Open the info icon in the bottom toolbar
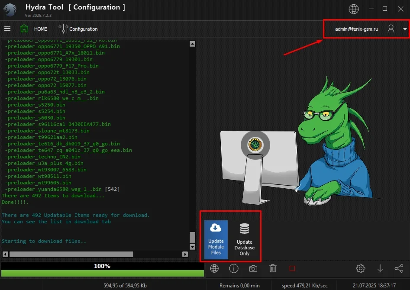Screen dimensions: 410x290 pyautogui.click(x=233, y=268)
